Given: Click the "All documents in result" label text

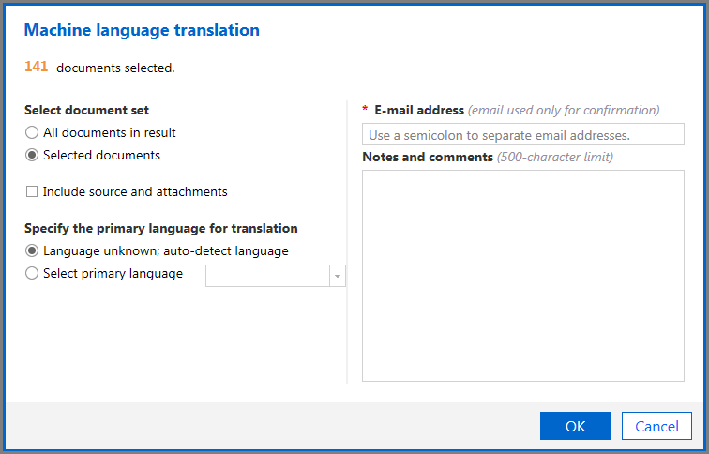Looking at the screenshot, I should point(110,132).
